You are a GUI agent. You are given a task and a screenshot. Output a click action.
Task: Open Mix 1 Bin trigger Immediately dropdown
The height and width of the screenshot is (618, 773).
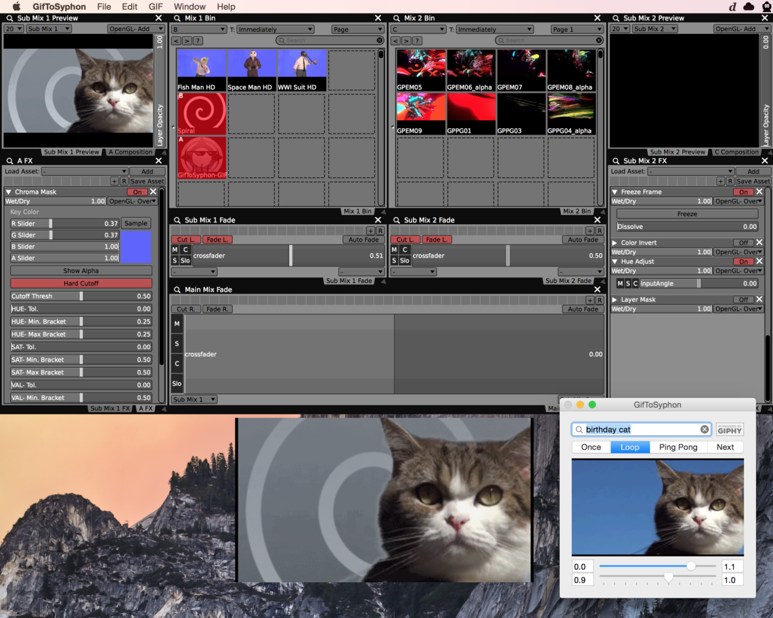coord(275,30)
